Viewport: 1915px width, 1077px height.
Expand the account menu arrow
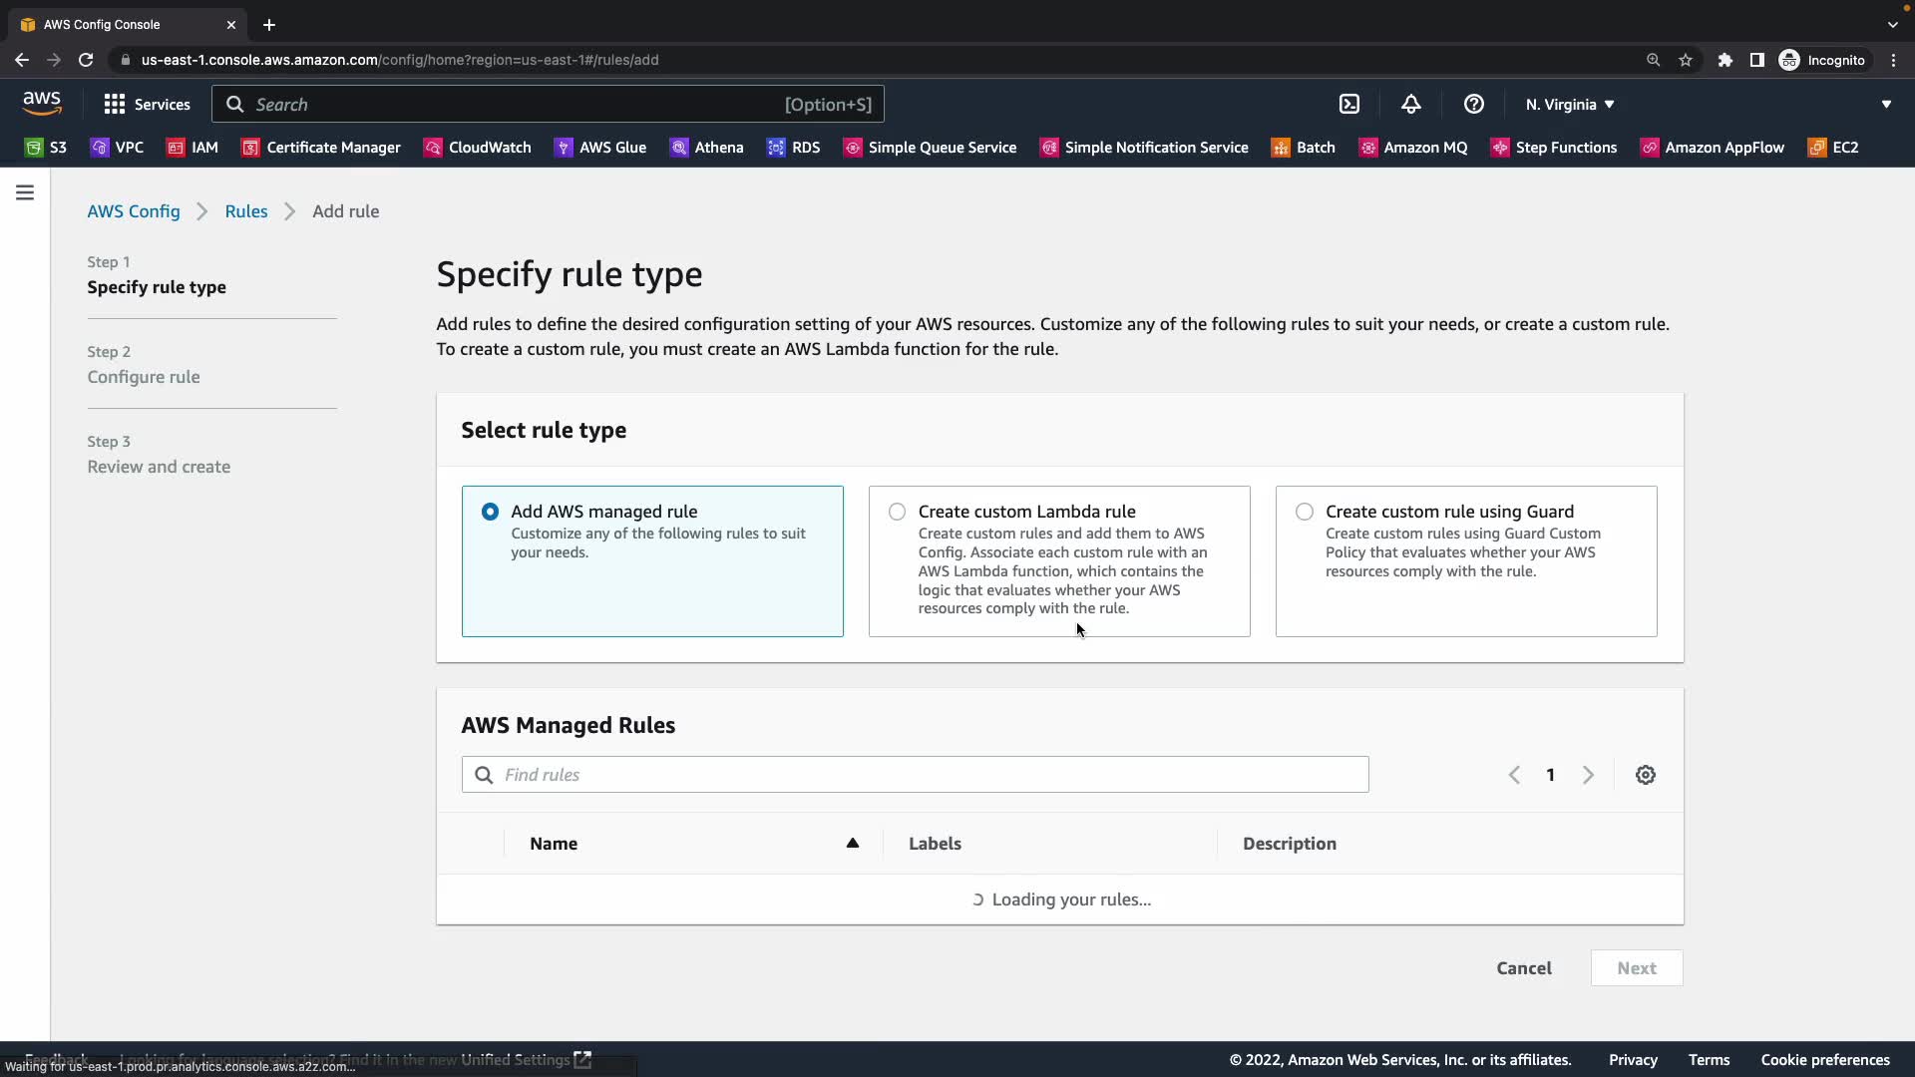coord(1885,104)
